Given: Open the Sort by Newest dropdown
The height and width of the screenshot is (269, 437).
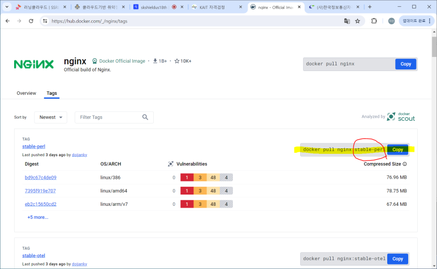Looking at the screenshot, I should [x=51, y=117].
